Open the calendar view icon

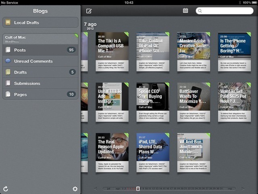185,11
